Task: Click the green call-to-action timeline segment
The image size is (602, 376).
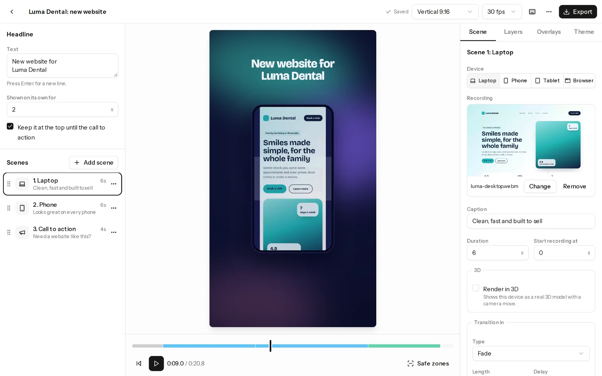Action: (404, 346)
